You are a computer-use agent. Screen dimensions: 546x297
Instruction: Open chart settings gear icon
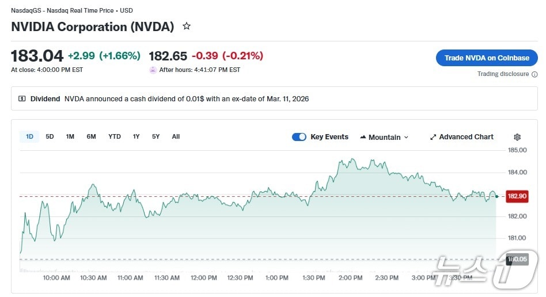517,137
